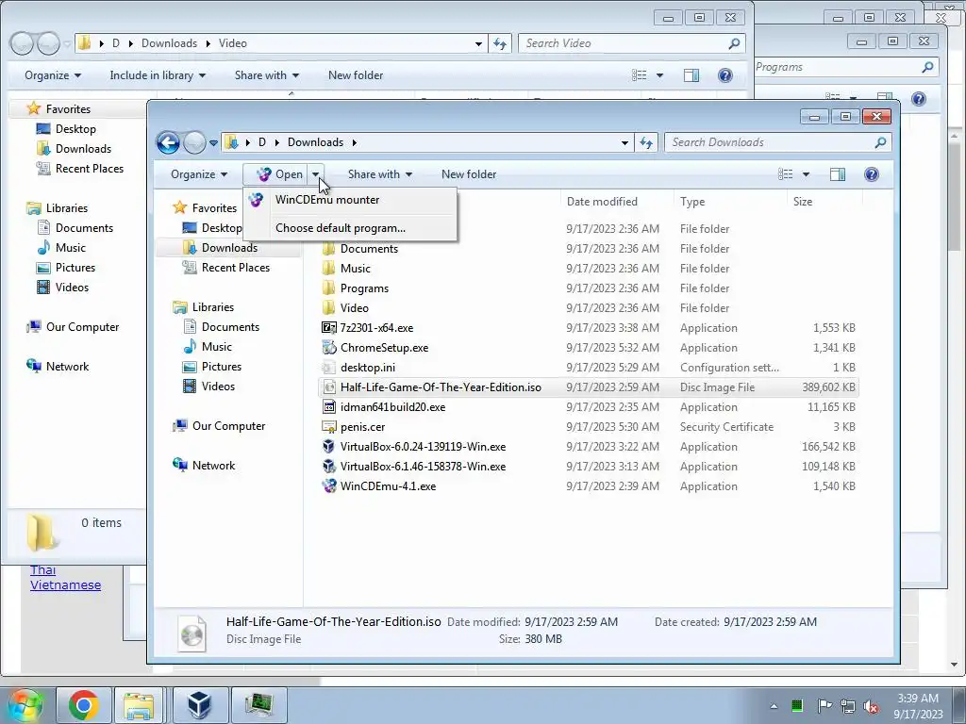Open Windows Explorer from taskbar
966x724 pixels.
click(140, 705)
